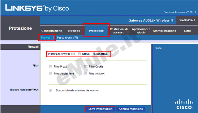Viewport: 198px width, 113px height.
Task: Click the Protezione firewall SPI label
Action: coord(61,54)
